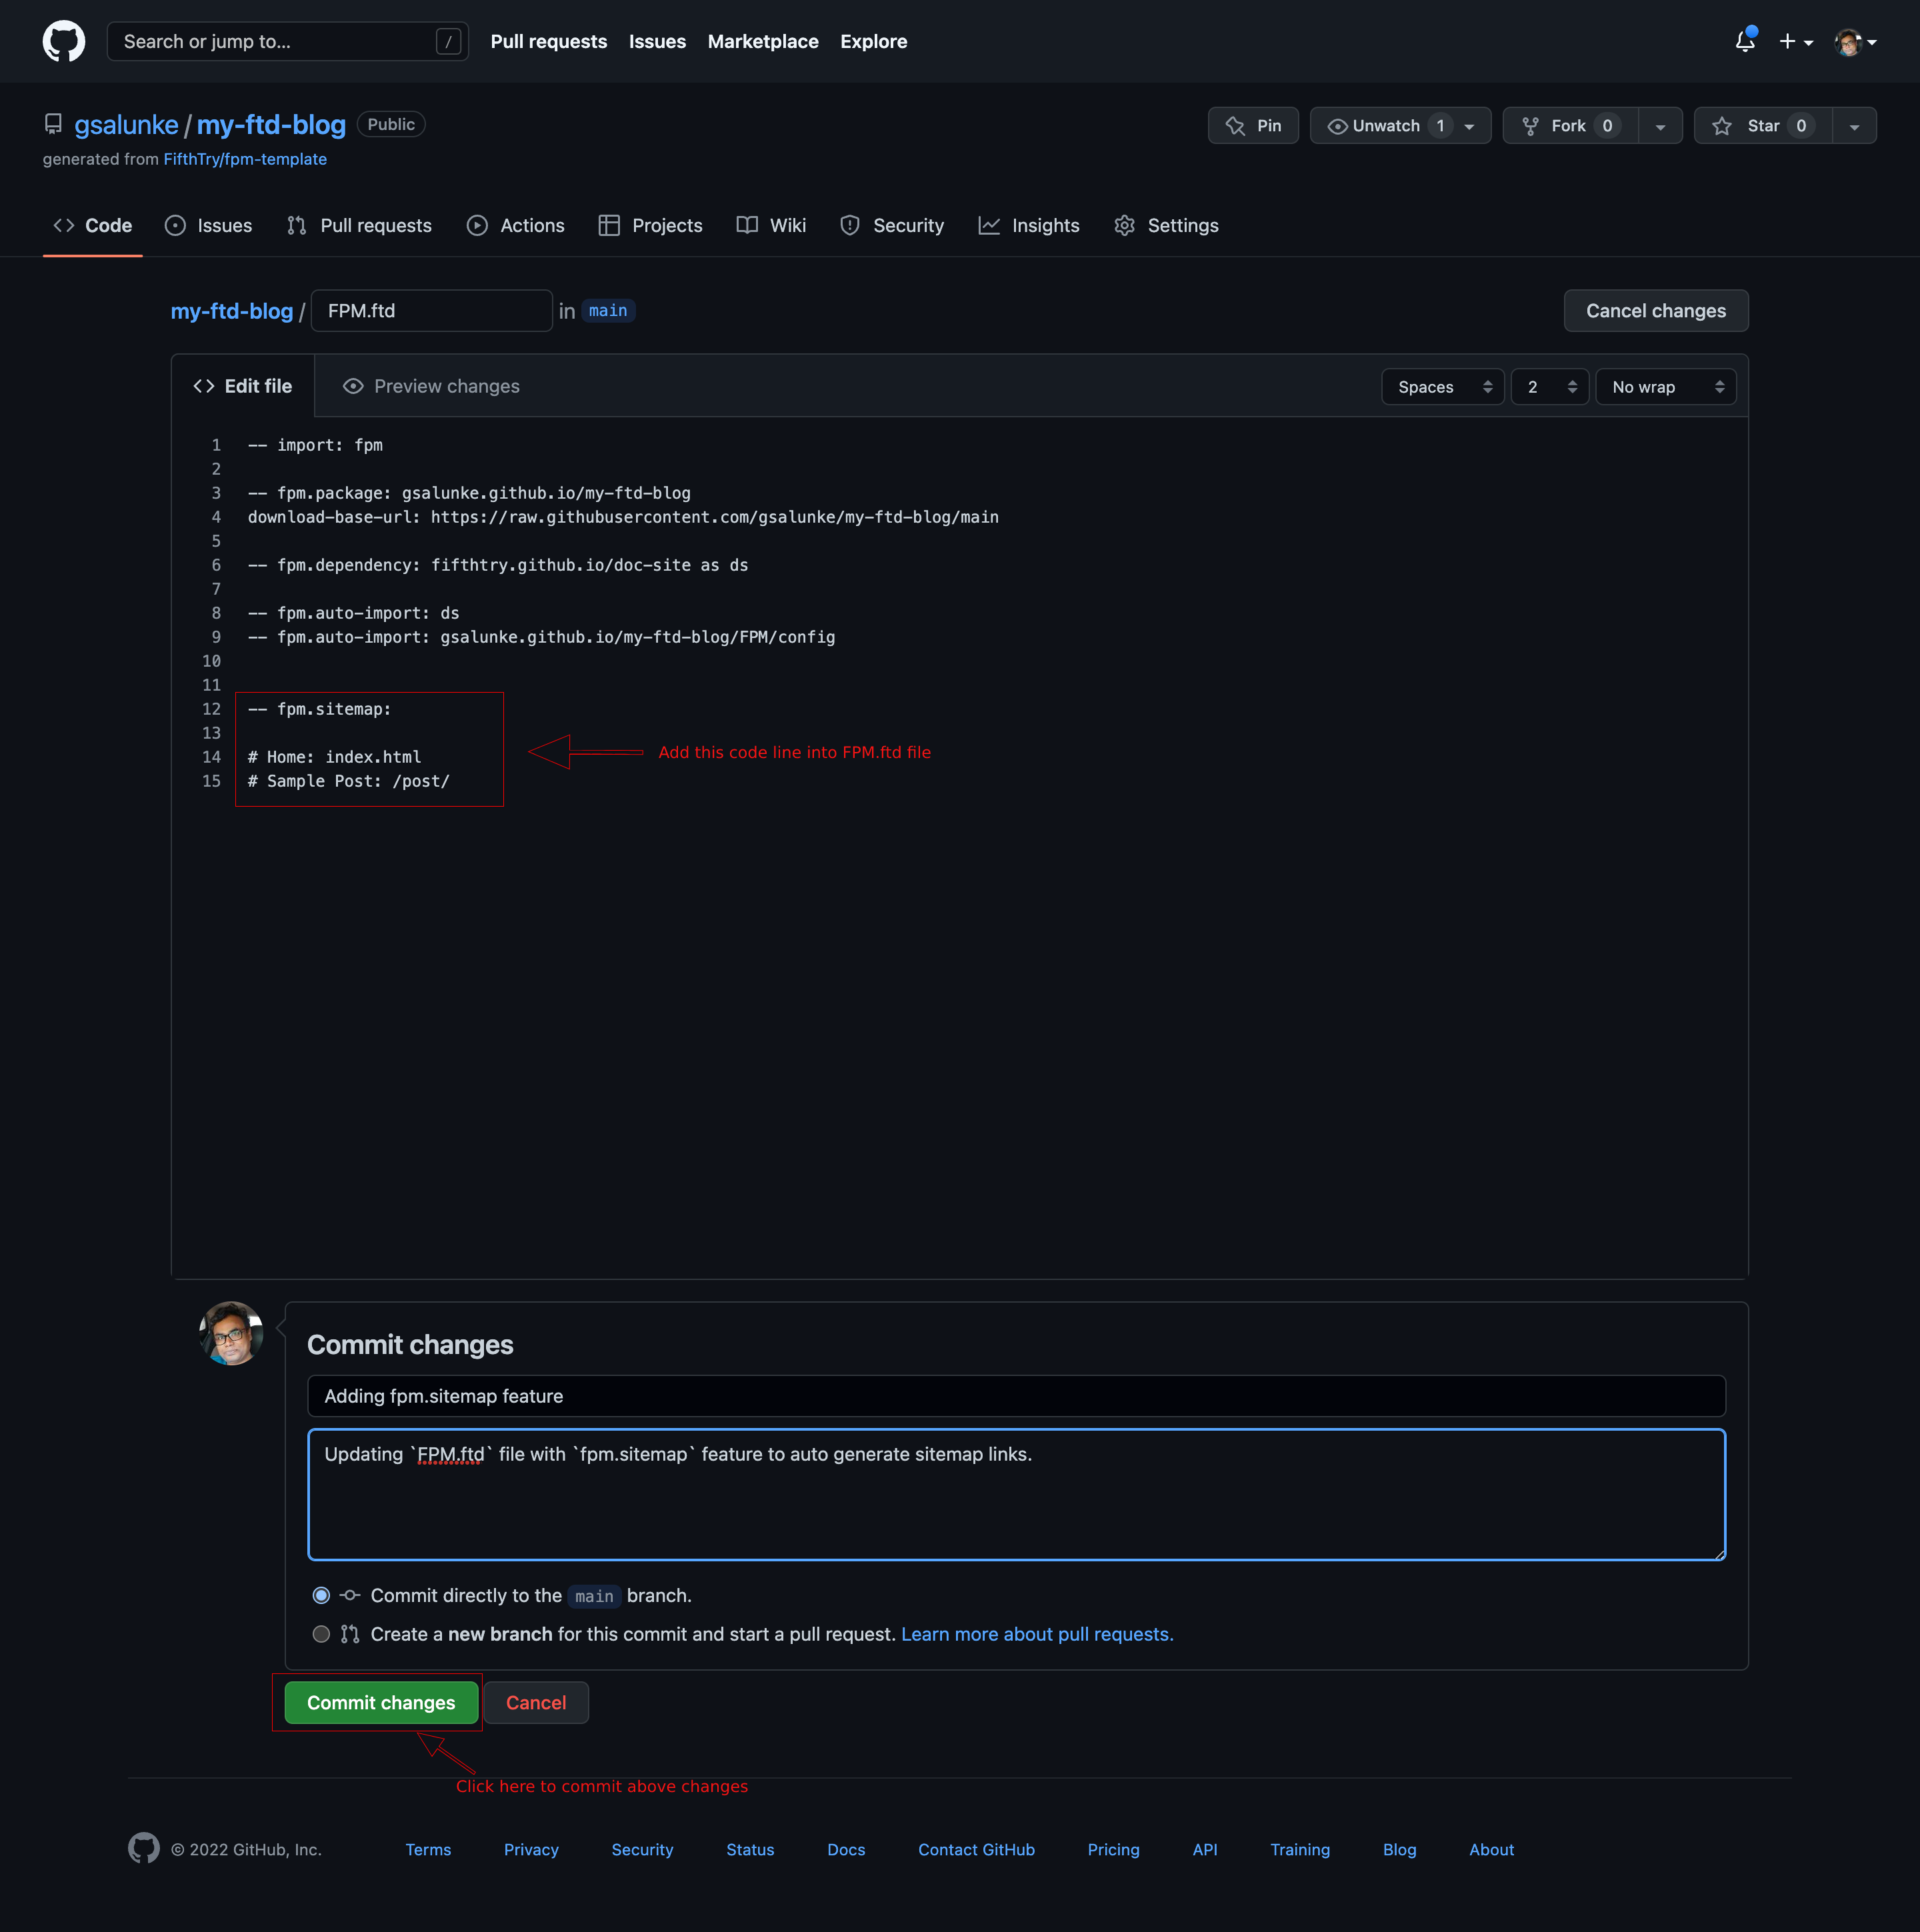Open Learn more about pull requests link
The width and height of the screenshot is (1920, 1932).
coord(1037,1634)
